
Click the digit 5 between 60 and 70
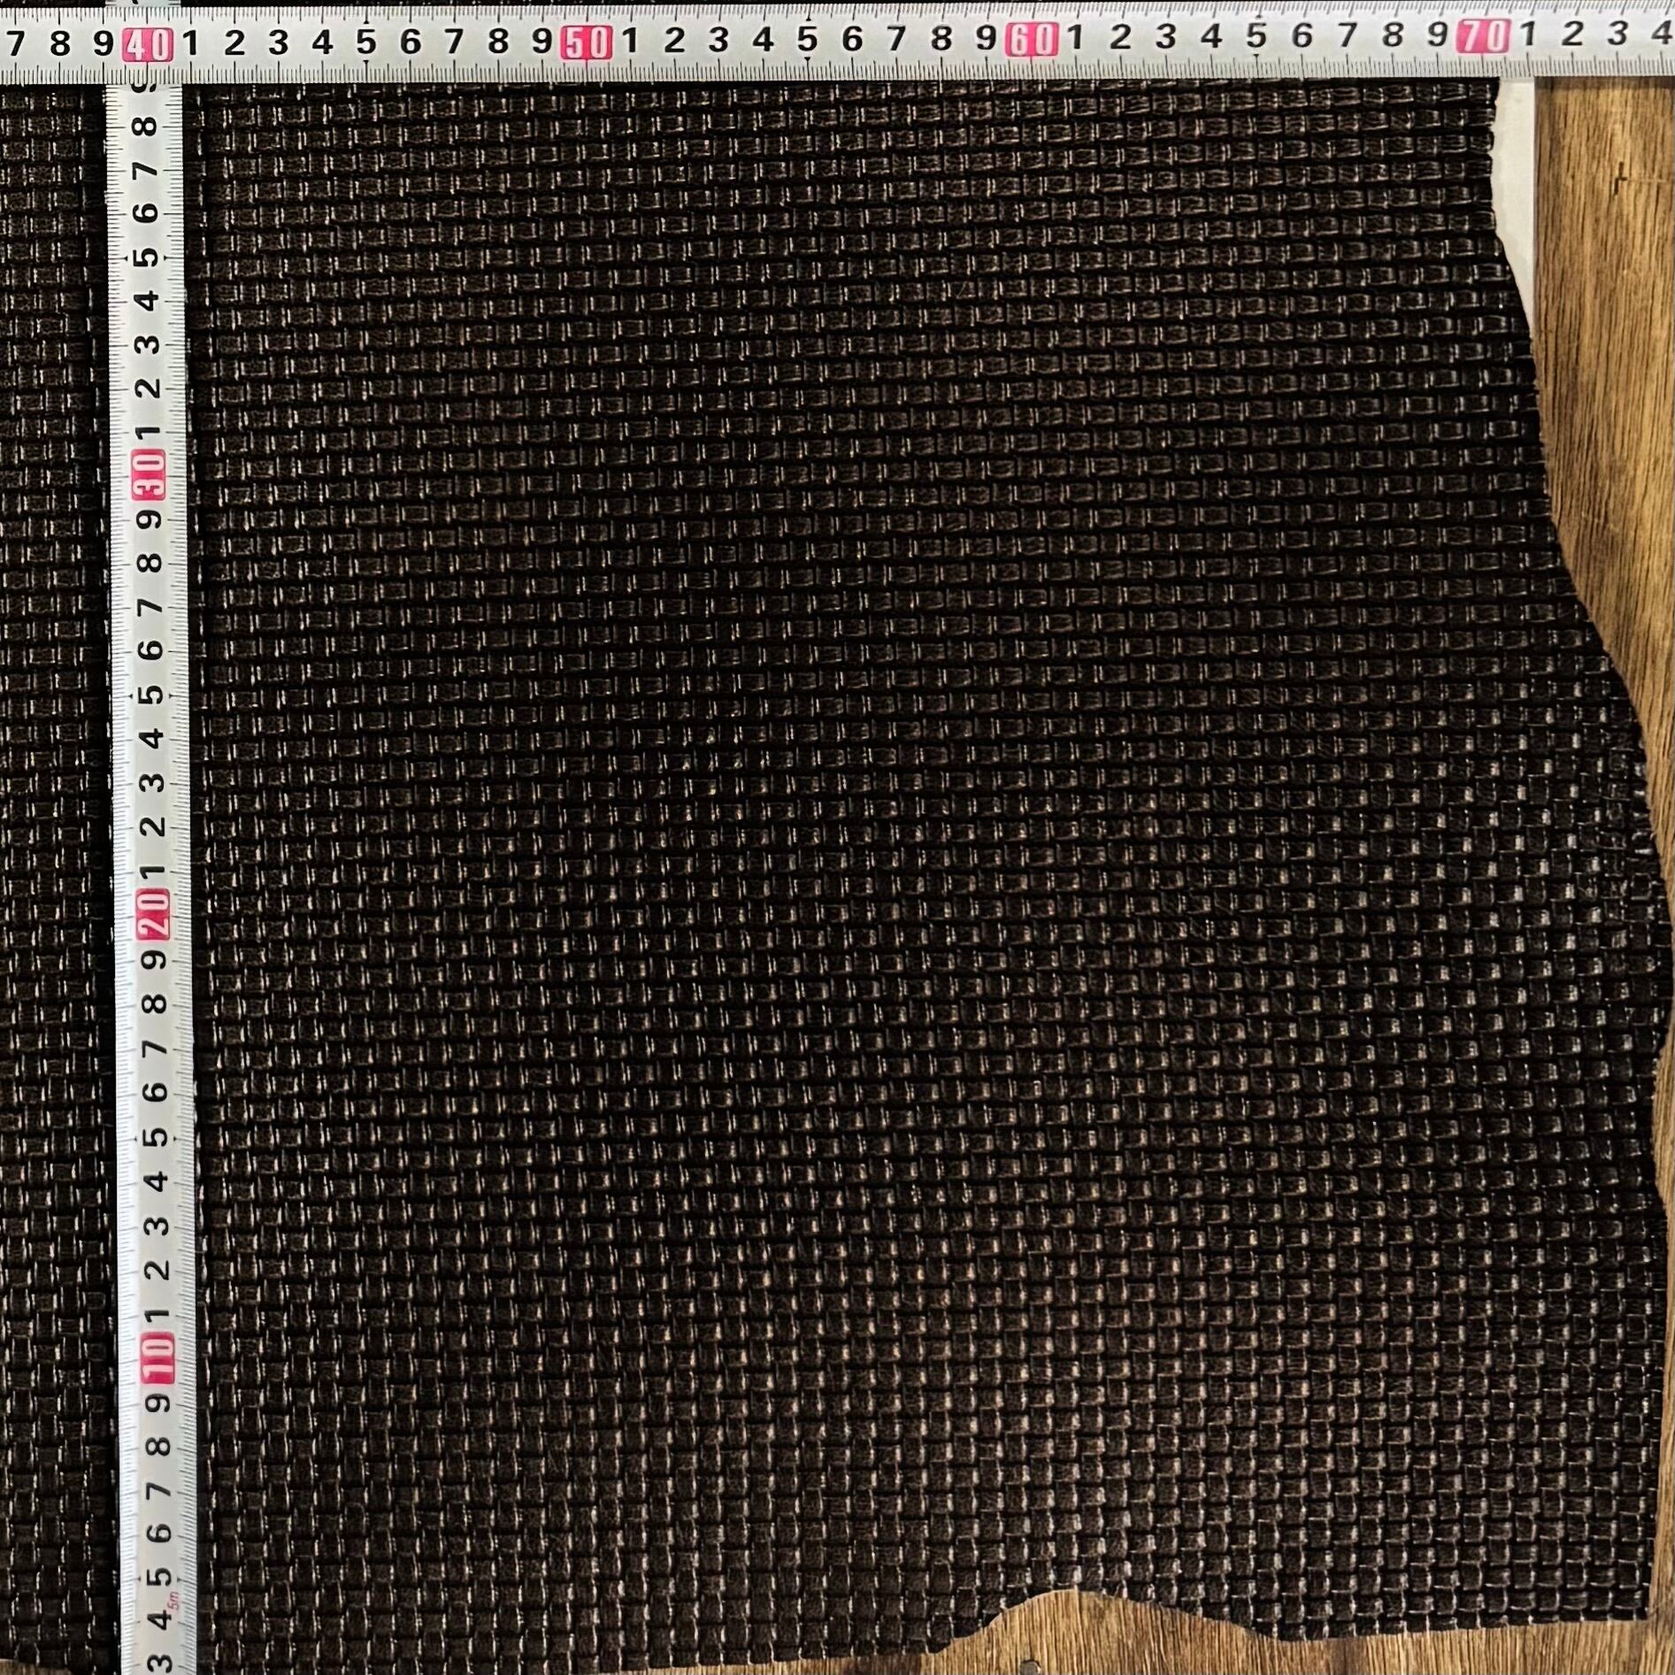coord(1256,36)
